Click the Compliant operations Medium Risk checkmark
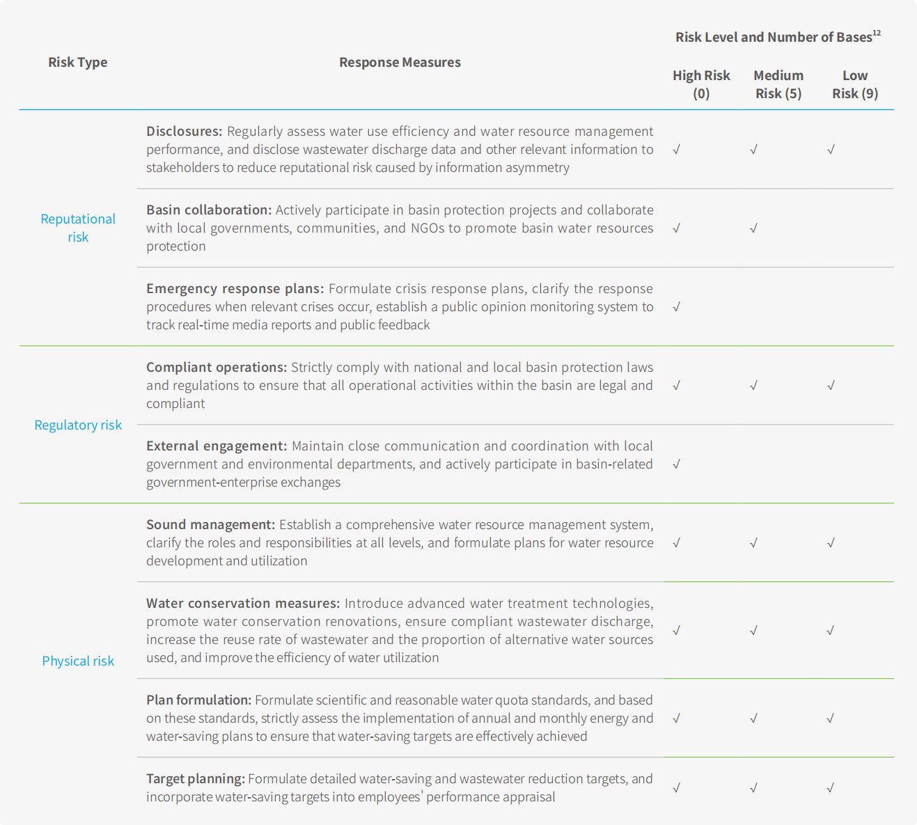Screen dimensions: 917x825 753,386
